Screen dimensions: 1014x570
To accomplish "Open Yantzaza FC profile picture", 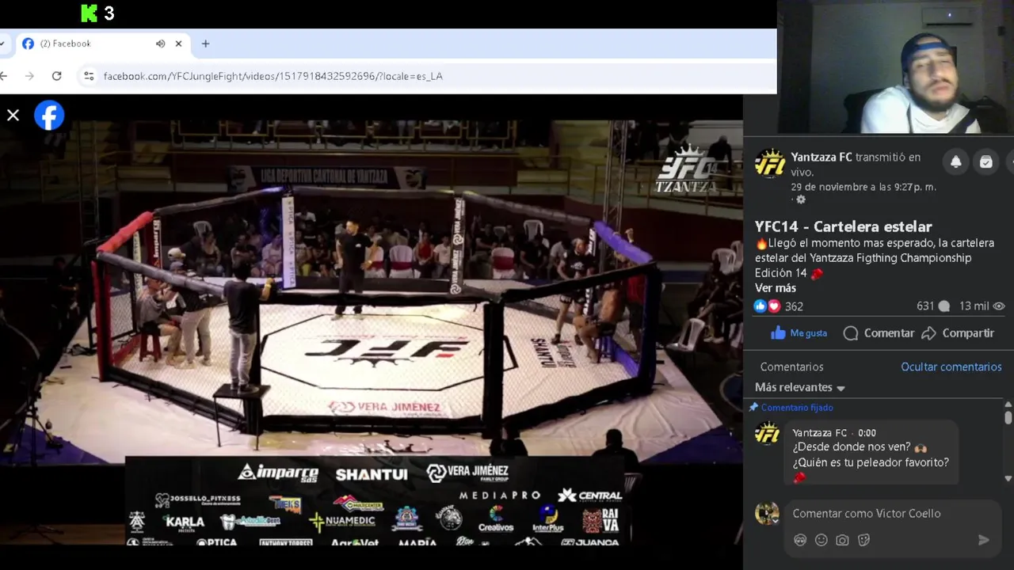I will pos(769,164).
